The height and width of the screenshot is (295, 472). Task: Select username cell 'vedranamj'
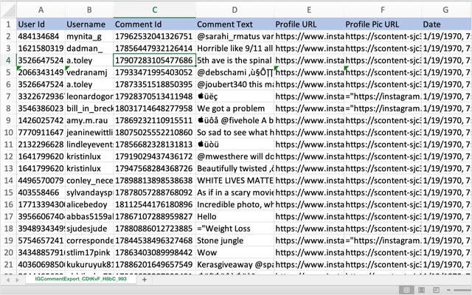tap(89, 72)
